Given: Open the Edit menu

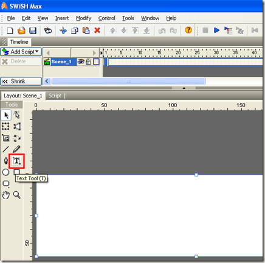Looking at the screenshot, I should (26, 18).
